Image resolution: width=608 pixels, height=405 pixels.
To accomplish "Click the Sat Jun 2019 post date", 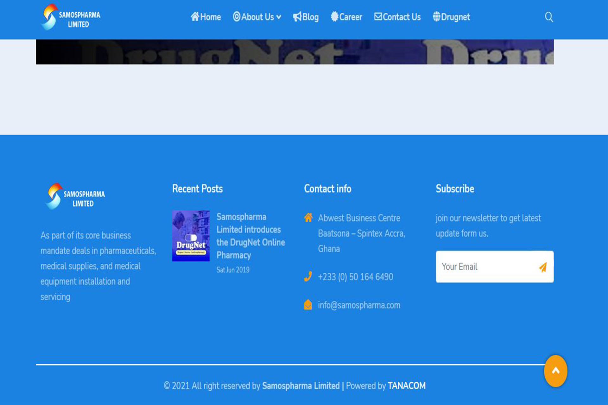I will 233,270.
